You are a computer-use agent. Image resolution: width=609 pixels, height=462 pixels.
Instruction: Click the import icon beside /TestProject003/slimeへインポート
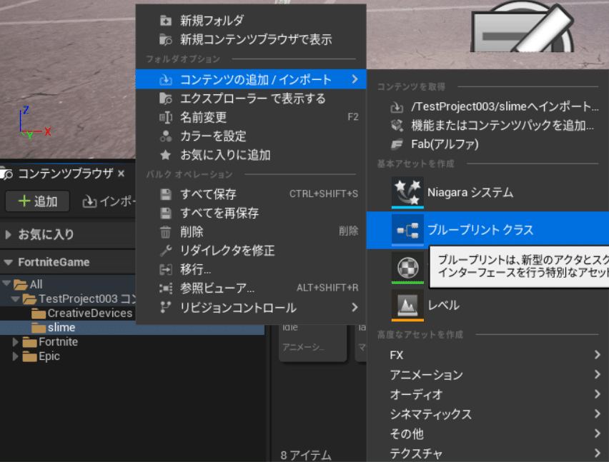(397, 106)
